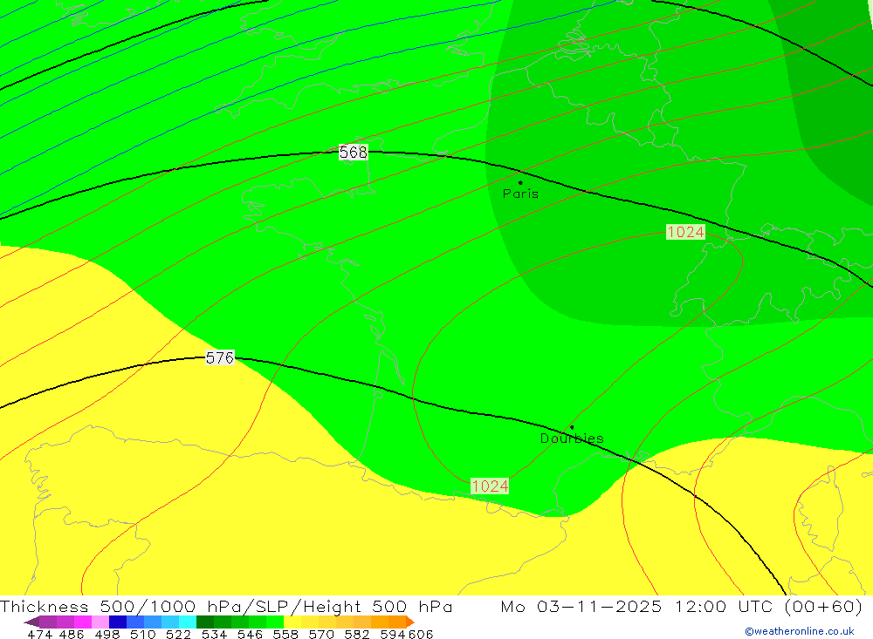Click the map title 'Thickness 500/1000 hPa/SLP/Height 500 hPa'
Viewport: 873px width, 639px height.
[x=226, y=606]
